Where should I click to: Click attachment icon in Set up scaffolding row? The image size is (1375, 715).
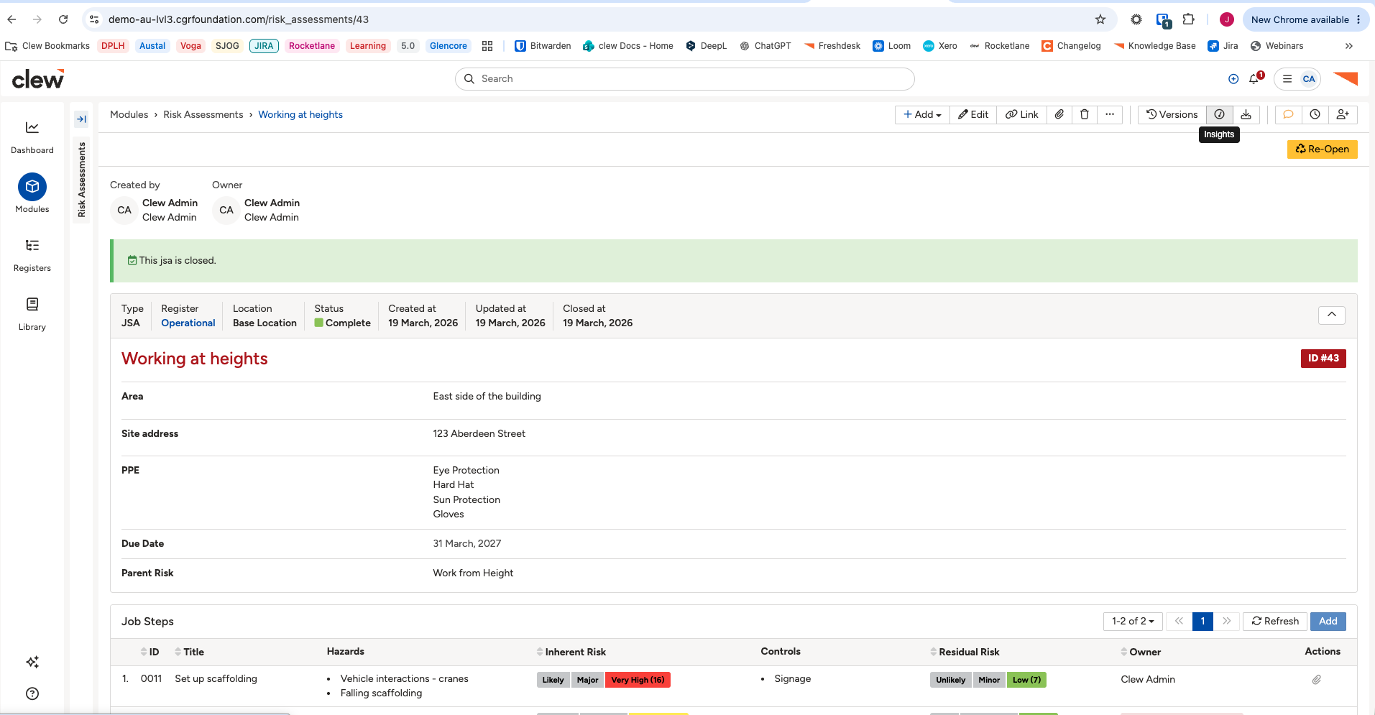point(1316,680)
